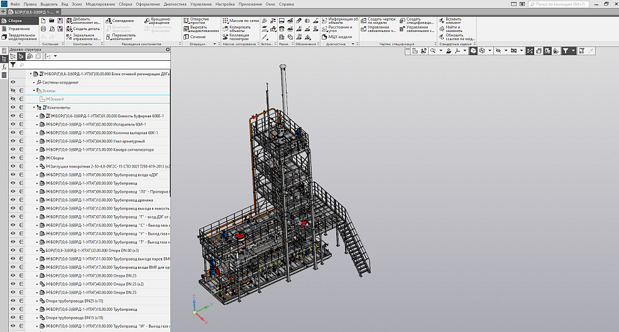Click Создать чертеж по модели

point(377,21)
